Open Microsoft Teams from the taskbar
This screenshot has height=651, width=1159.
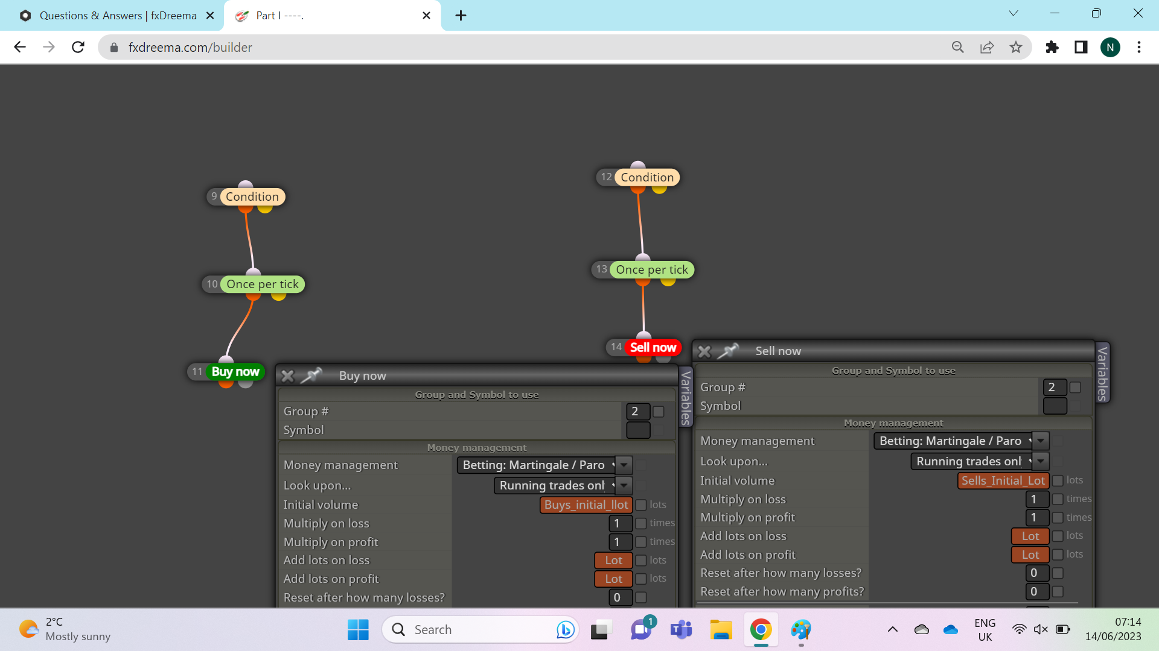(x=681, y=630)
